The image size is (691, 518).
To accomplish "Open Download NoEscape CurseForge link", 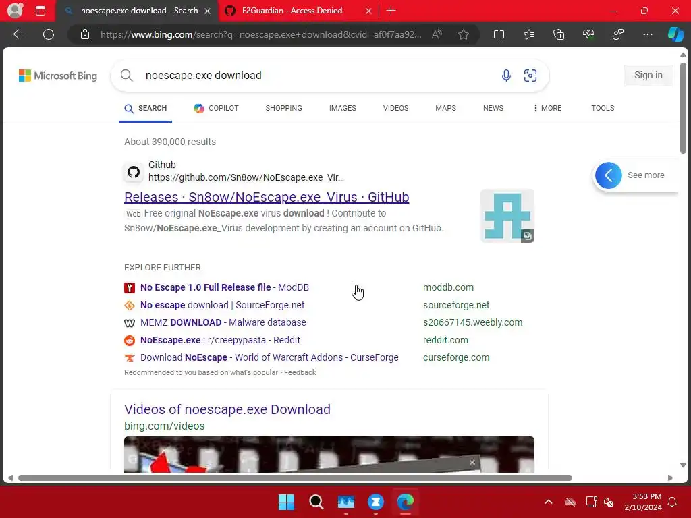I will click(269, 357).
